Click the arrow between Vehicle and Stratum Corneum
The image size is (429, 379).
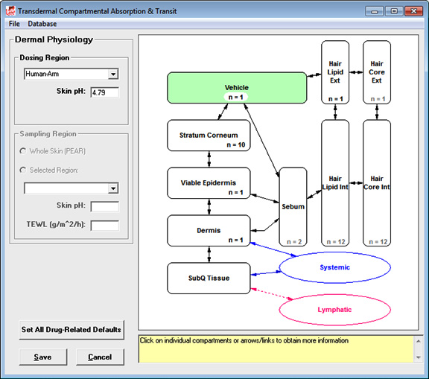coord(223,112)
